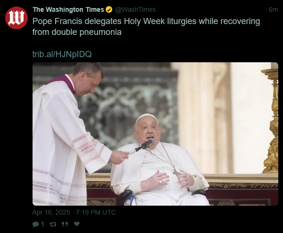Screen dimensions: 283x233
Task: Click the 7:19 PM UTC time
Action: [96, 212]
